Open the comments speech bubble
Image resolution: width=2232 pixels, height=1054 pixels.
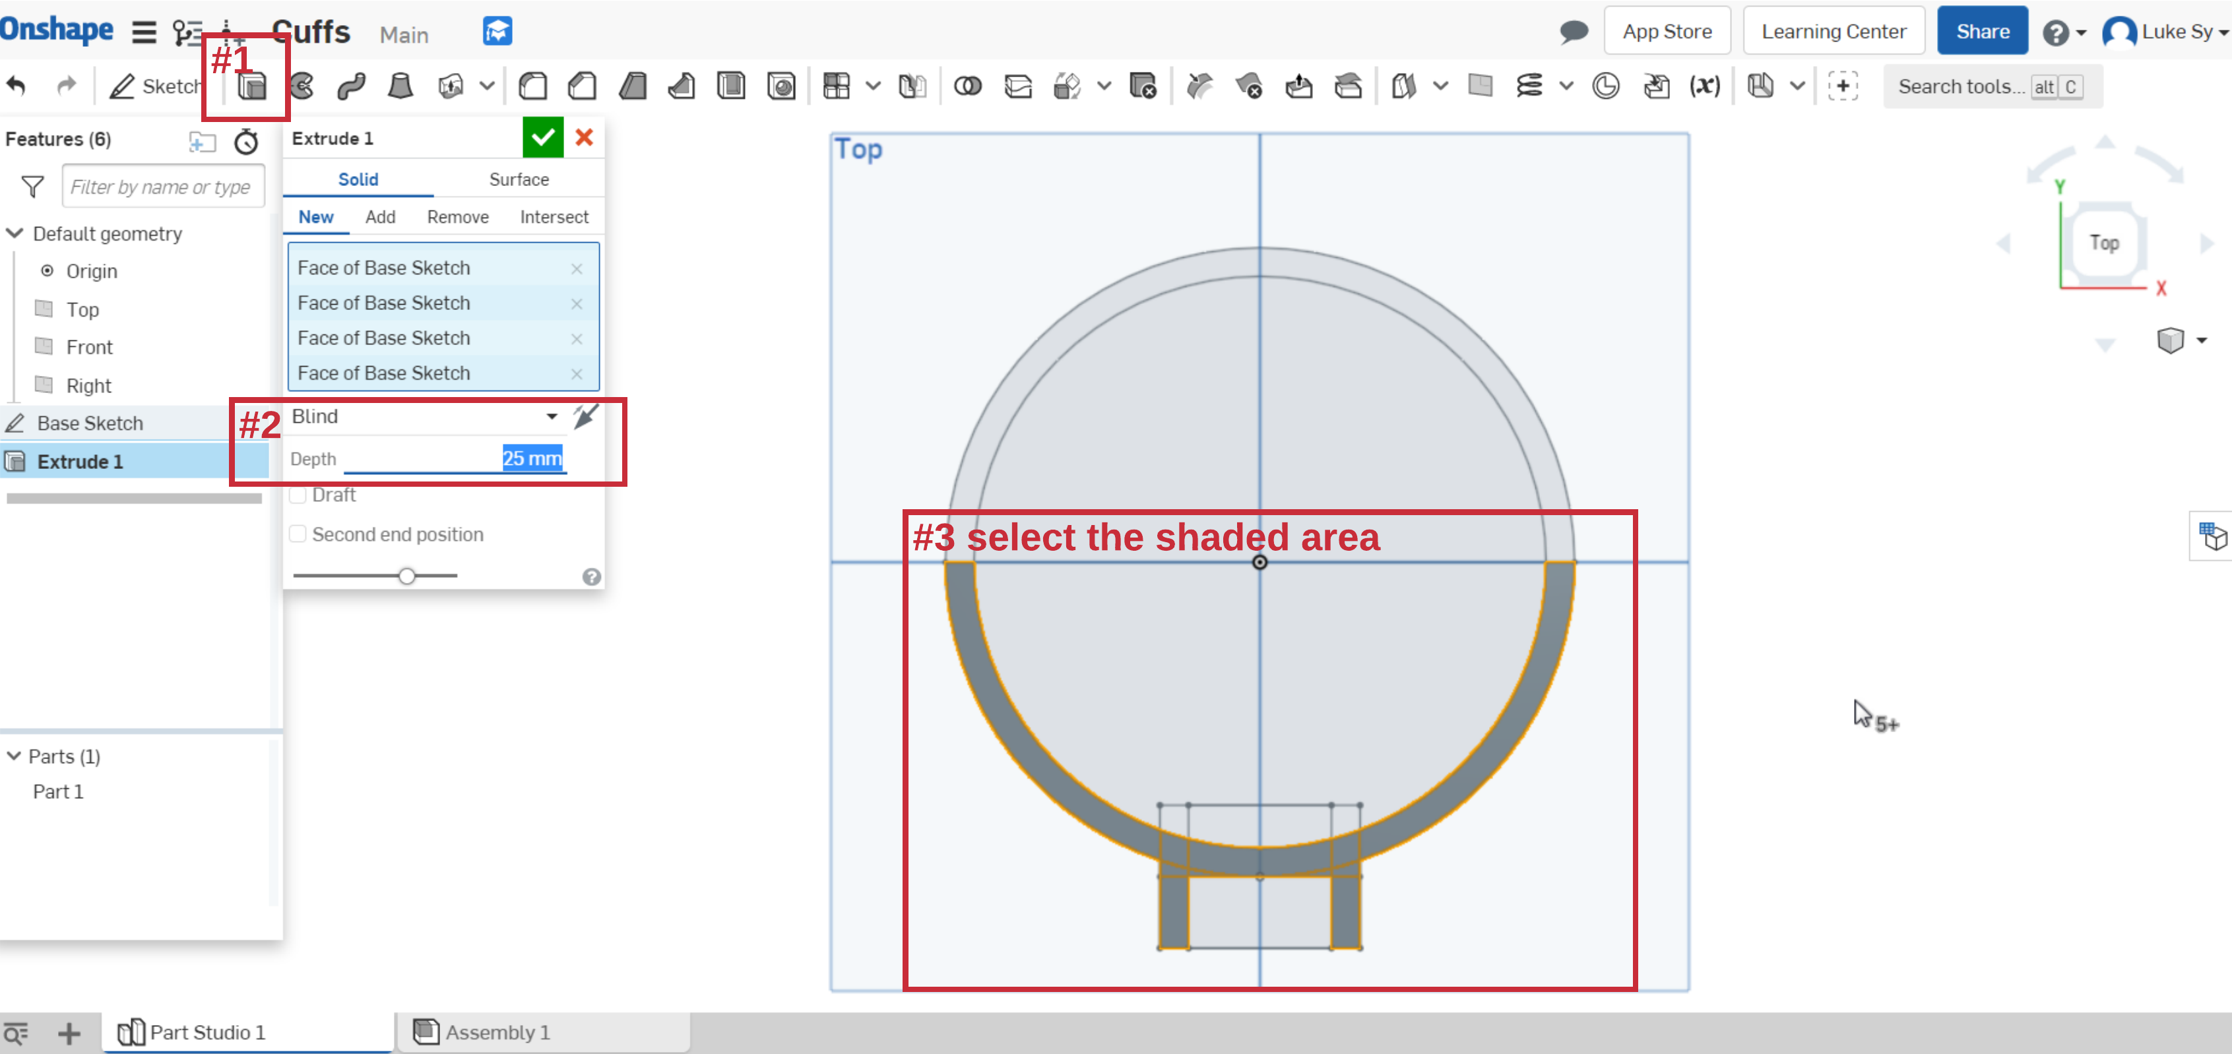(x=1574, y=32)
